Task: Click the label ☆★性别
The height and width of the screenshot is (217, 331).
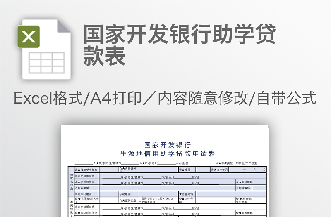Action: tap(185, 170)
